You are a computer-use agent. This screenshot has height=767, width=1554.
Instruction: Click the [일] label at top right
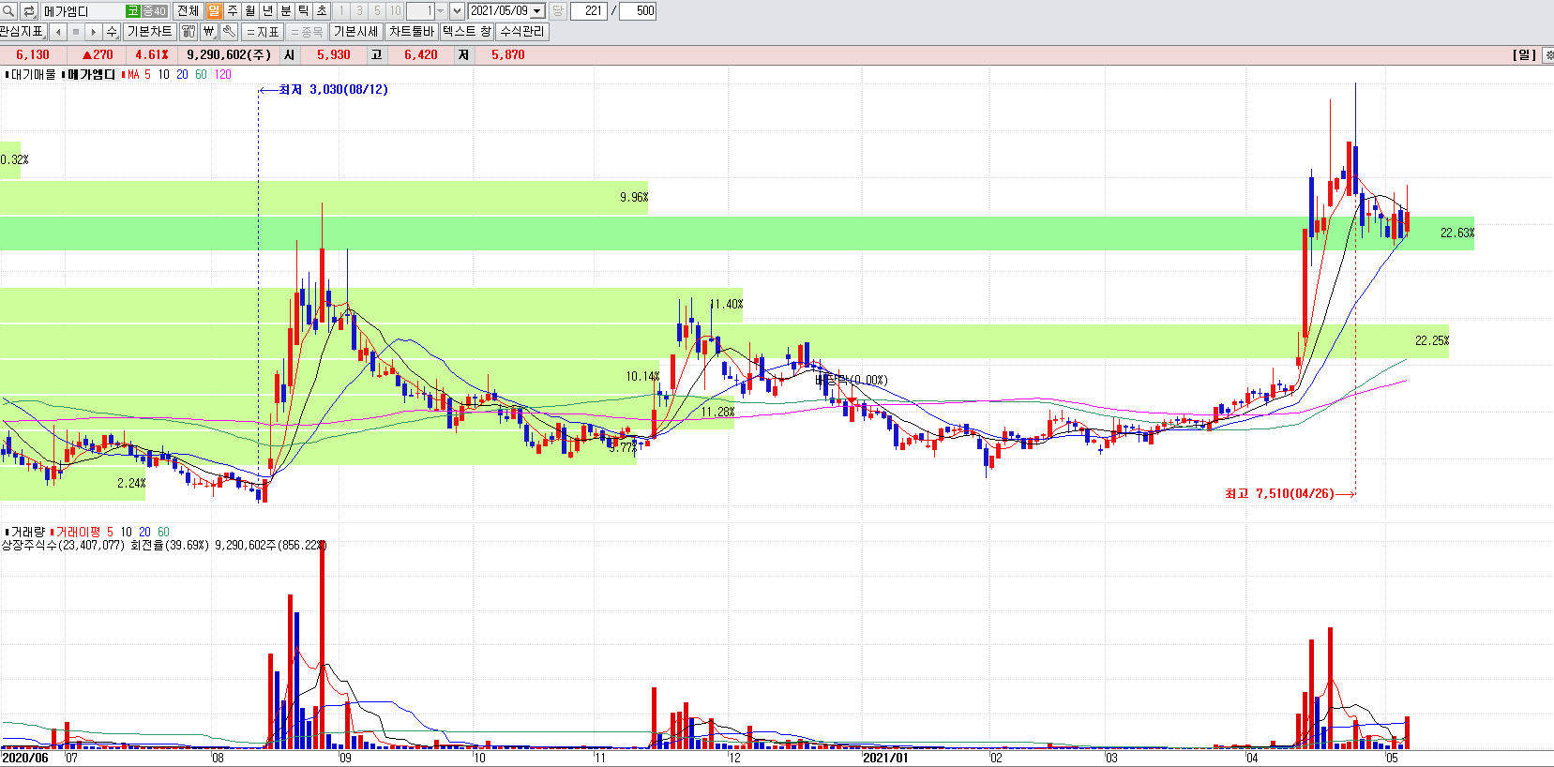1525,55
